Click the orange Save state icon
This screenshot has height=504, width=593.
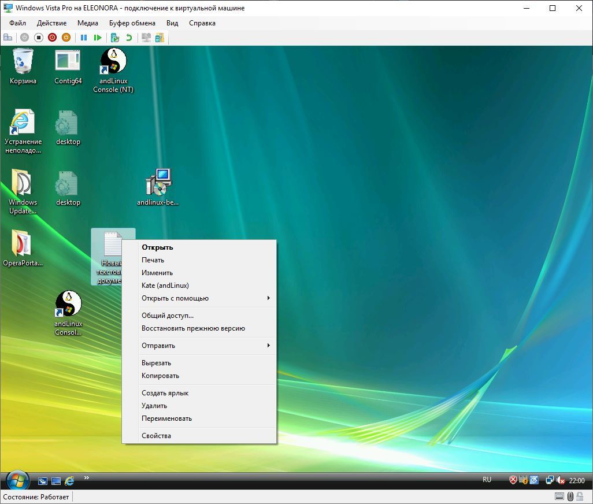point(66,38)
